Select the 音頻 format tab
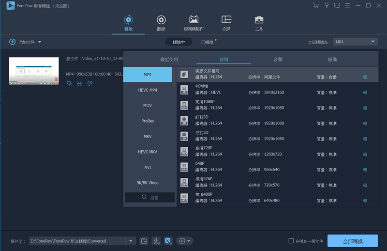387x251 pixels. click(278, 59)
